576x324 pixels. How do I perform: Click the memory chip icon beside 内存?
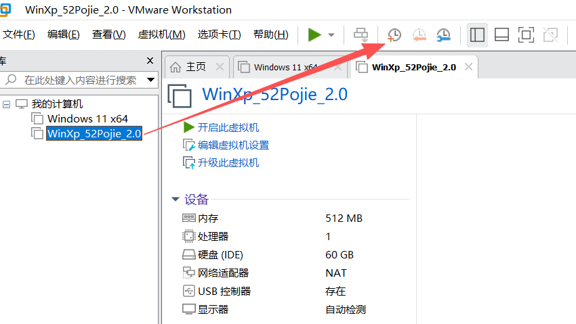(189, 218)
